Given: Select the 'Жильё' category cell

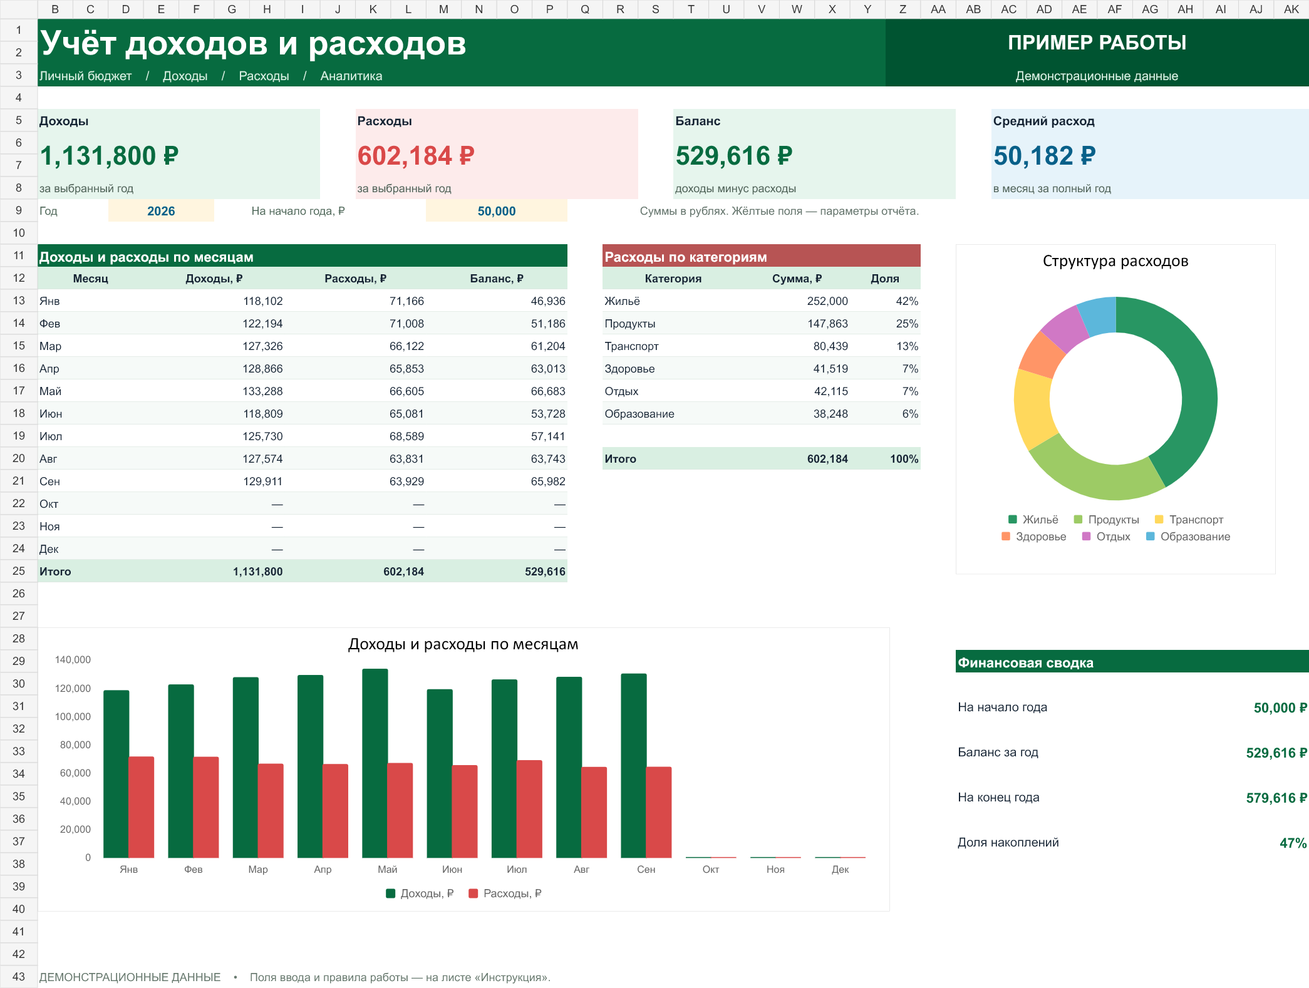Looking at the screenshot, I should pyautogui.click(x=673, y=301).
